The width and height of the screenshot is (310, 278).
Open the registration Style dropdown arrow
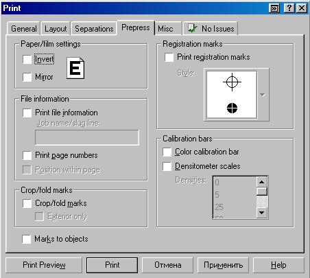click(x=263, y=95)
